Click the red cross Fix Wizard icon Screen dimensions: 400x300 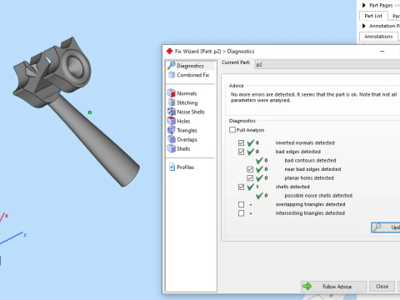169,51
